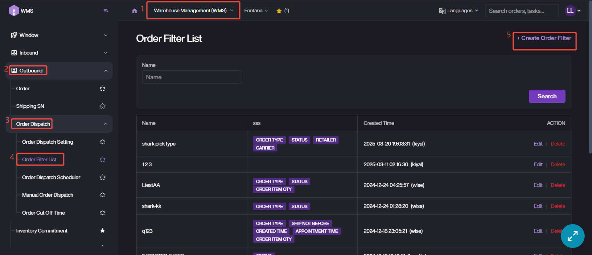592x255 pixels.
Task: Click CARRIER tag in shark pick type row
Action: pyautogui.click(x=265, y=148)
